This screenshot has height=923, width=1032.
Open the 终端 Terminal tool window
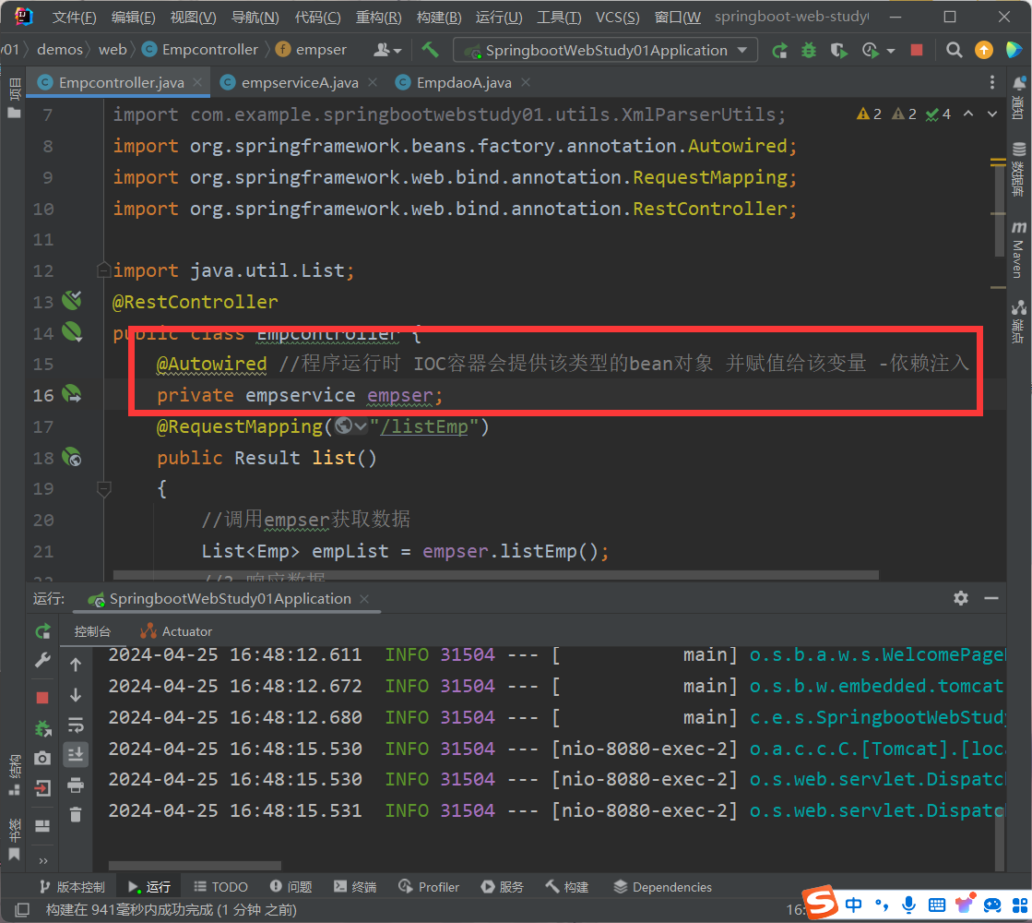[354, 887]
